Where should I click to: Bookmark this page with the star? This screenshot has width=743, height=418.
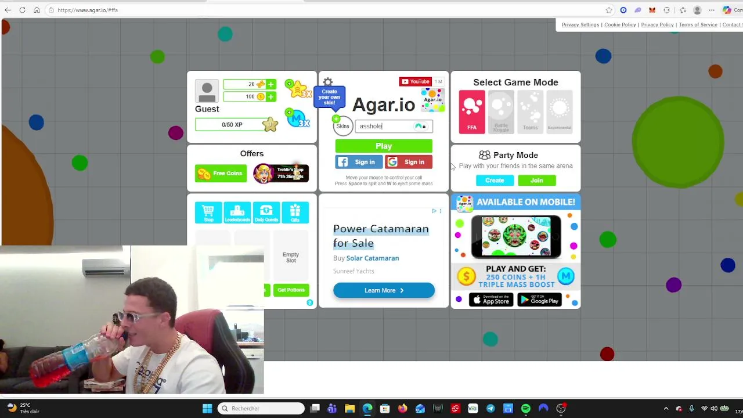point(609,10)
